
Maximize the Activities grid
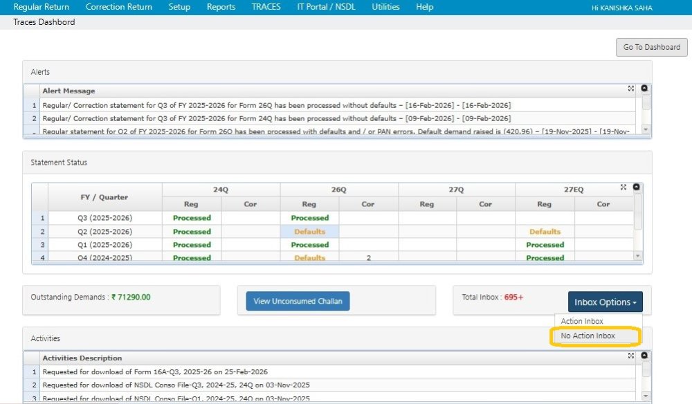630,355
